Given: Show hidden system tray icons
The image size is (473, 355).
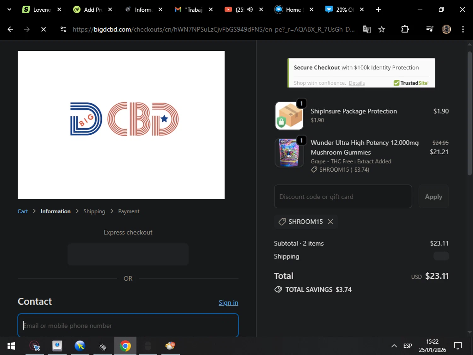Looking at the screenshot, I should tap(394, 346).
